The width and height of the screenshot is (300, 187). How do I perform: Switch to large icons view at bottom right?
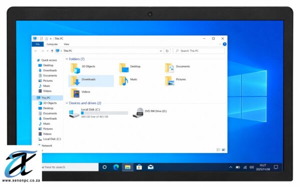[223, 150]
